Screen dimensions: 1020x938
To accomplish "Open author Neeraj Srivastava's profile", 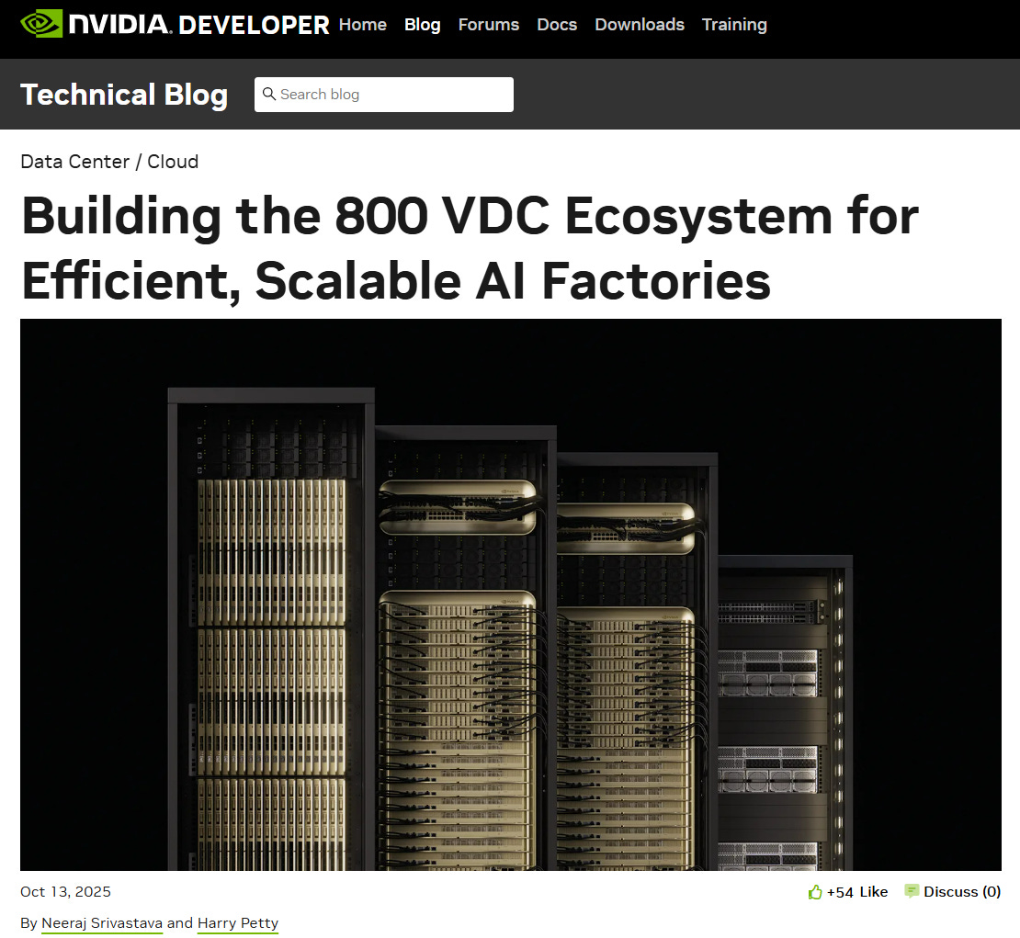I will point(102,923).
